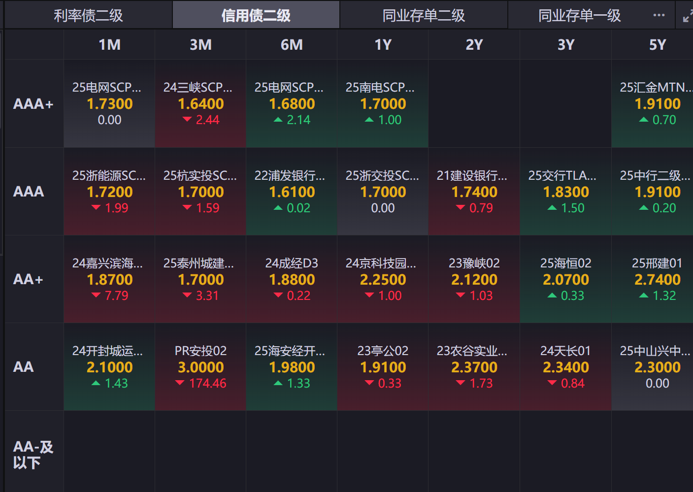Image resolution: width=693 pixels, height=492 pixels.
Task: Open the 24成经D3 1.8800 cell
Action: (292, 279)
